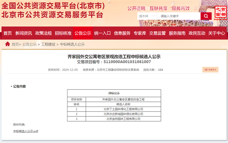The width and height of the screenshot is (228, 143).
Task: Select the 公告公示 navigation tab
Action: [x=83, y=33]
